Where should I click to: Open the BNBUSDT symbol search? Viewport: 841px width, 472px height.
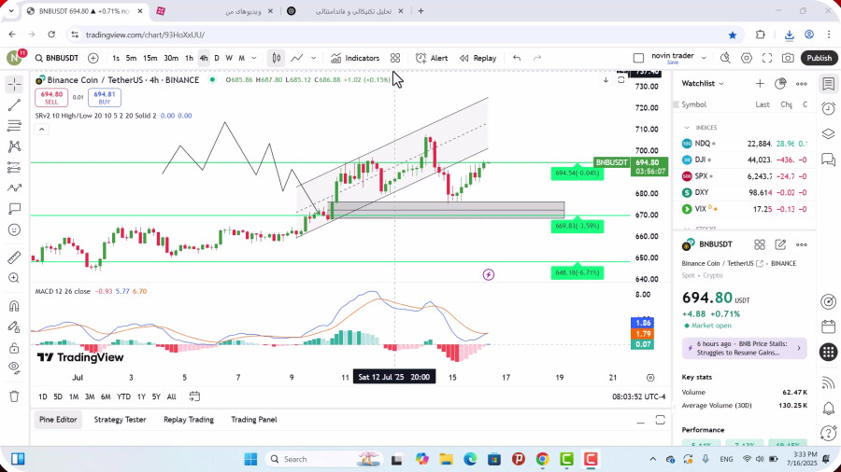(x=57, y=58)
